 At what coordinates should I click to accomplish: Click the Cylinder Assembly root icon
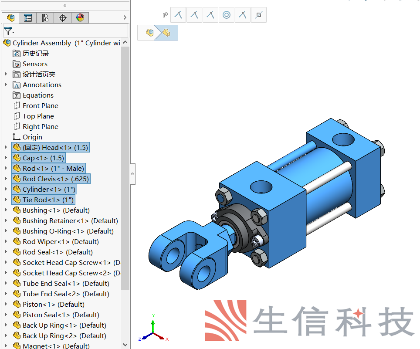tap(7, 43)
